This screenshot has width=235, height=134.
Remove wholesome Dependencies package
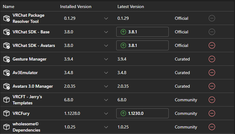(x=212, y=127)
